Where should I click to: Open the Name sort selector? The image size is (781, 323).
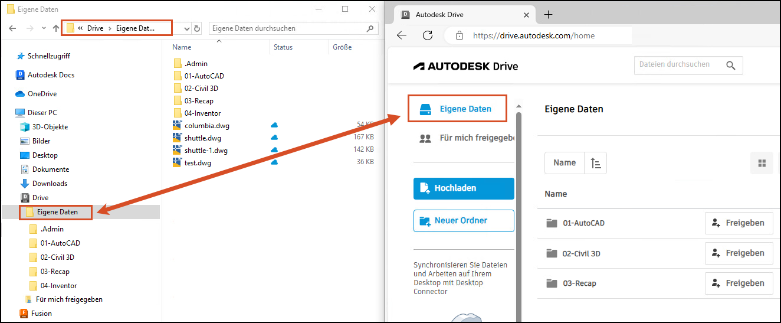point(565,163)
